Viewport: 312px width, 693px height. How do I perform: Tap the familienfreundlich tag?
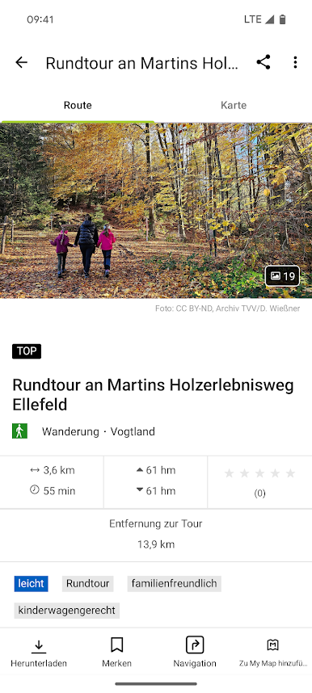pyautogui.click(x=175, y=583)
